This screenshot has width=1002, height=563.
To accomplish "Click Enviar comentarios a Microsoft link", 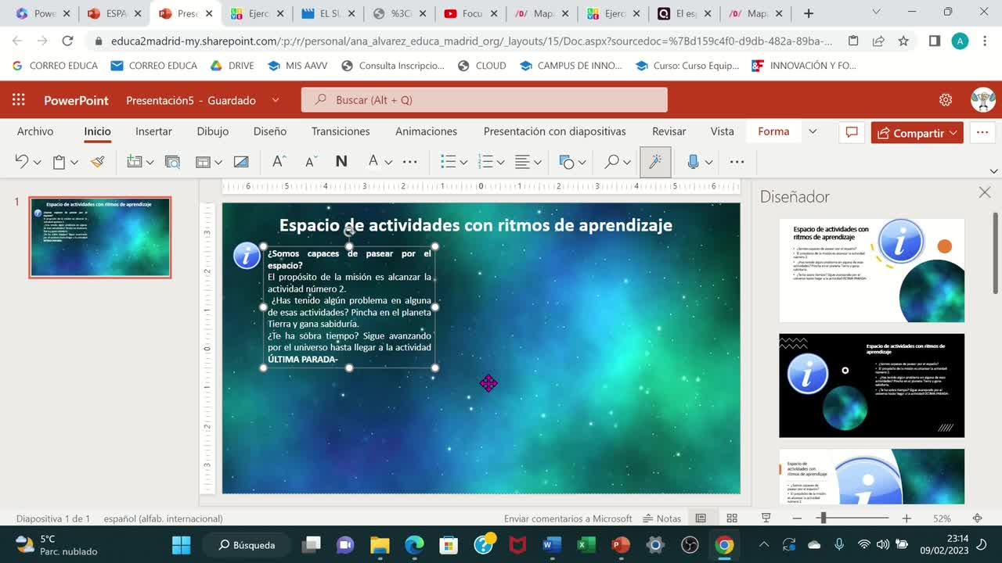I will pyautogui.click(x=568, y=518).
